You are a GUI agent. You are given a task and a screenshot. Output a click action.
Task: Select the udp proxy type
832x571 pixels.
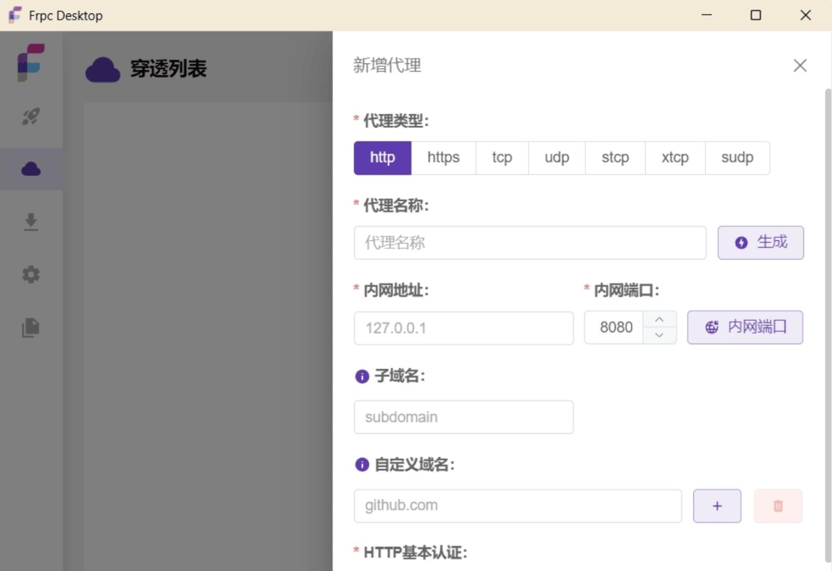(x=556, y=157)
